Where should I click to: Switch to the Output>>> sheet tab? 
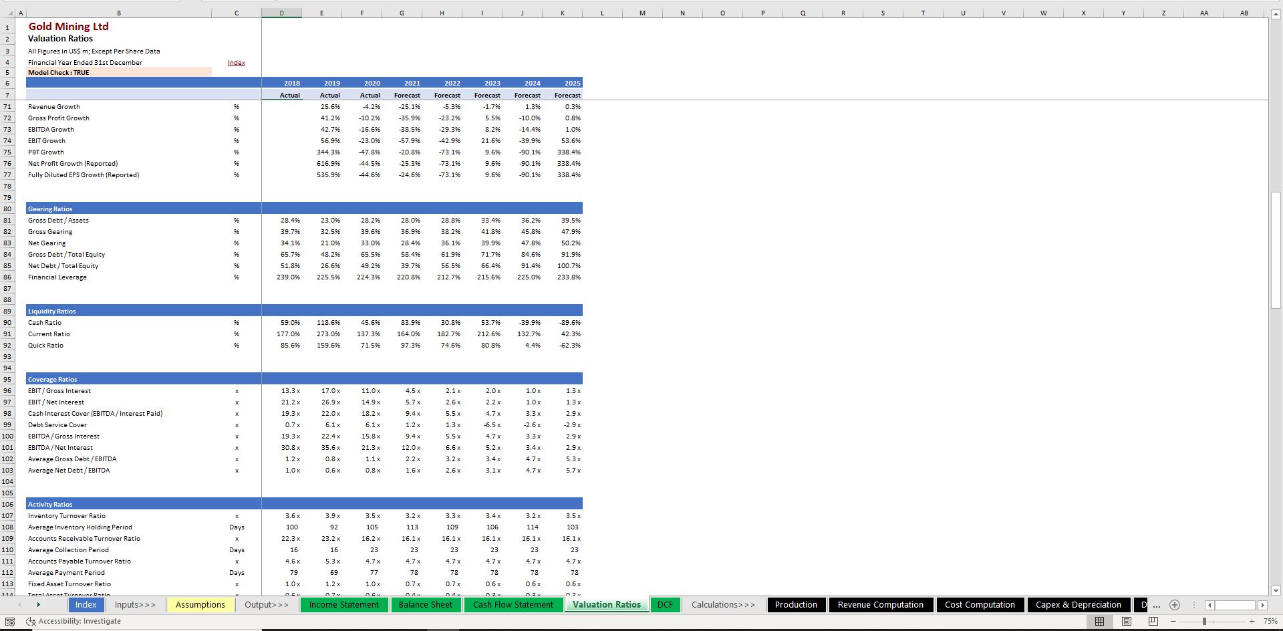[x=266, y=604]
